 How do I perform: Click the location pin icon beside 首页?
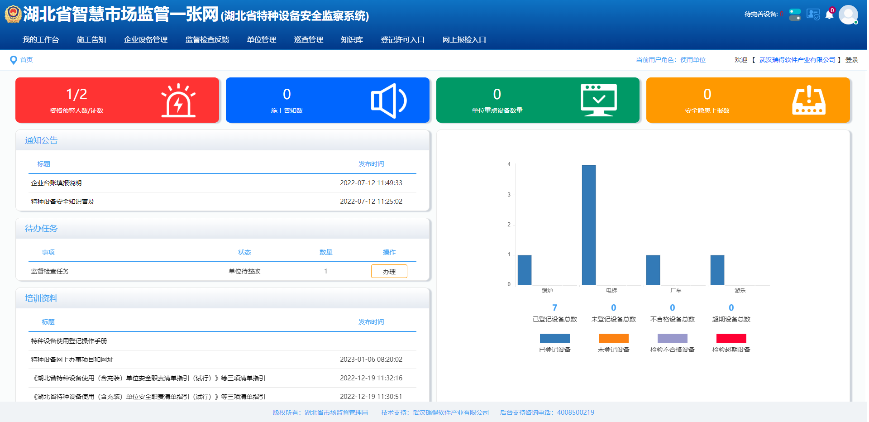click(x=13, y=60)
